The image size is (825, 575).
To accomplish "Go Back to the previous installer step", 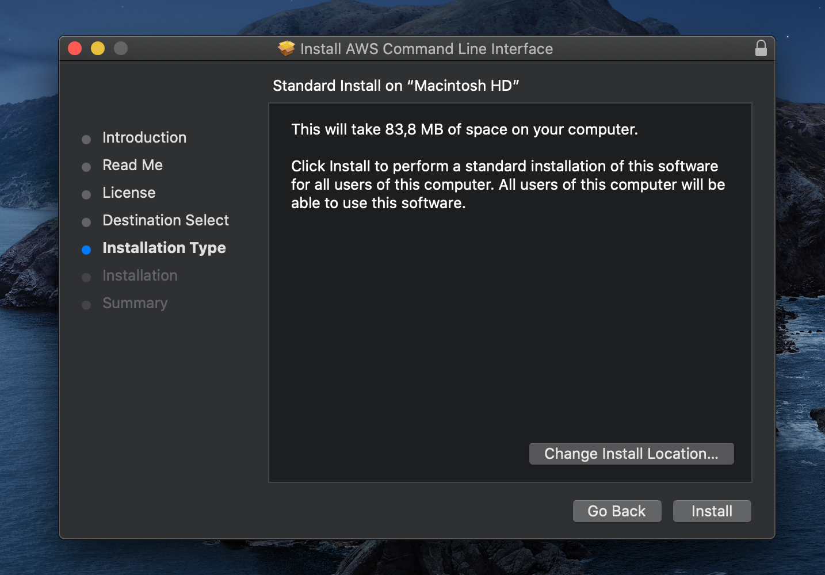I will (617, 511).
